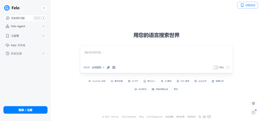Upload an image with the picture icon

coord(114,67)
